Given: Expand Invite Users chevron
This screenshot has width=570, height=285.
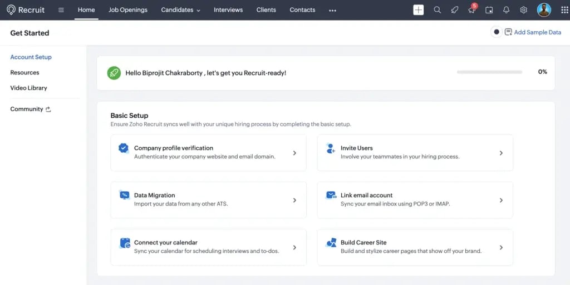Looking at the screenshot, I should 501,153.
